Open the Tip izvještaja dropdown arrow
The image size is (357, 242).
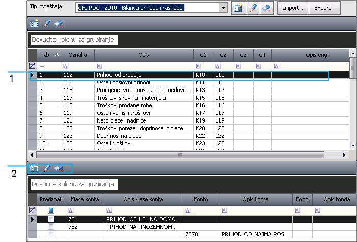click(x=224, y=8)
